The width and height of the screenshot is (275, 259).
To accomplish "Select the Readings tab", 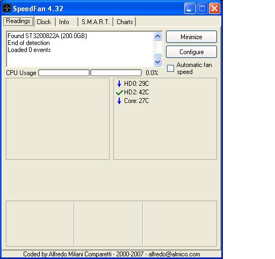I will (x=18, y=21).
